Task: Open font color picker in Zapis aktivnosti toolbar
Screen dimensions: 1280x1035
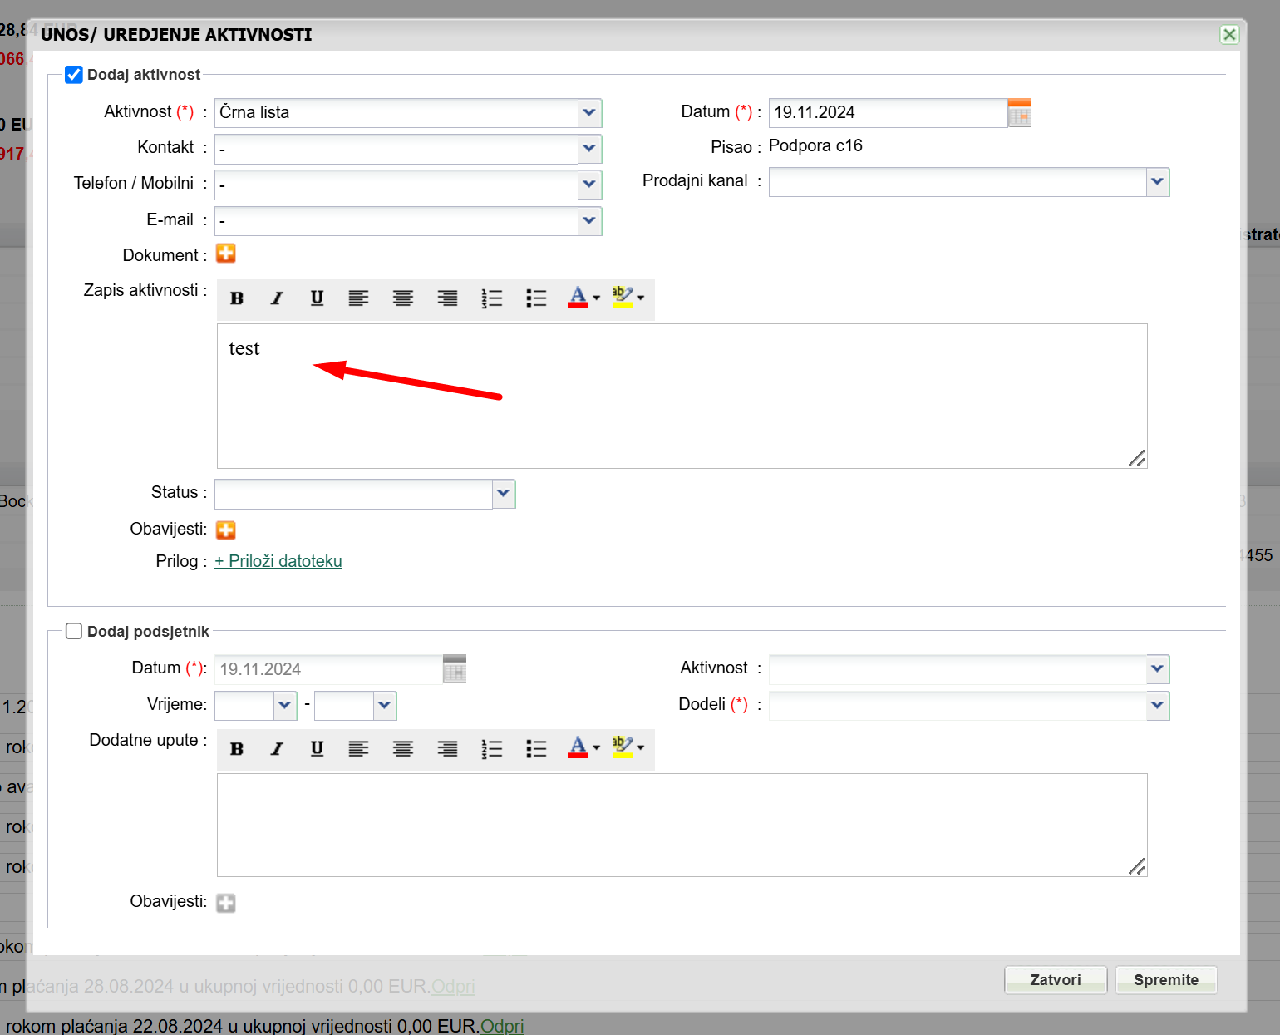Action: (x=583, y=298)
